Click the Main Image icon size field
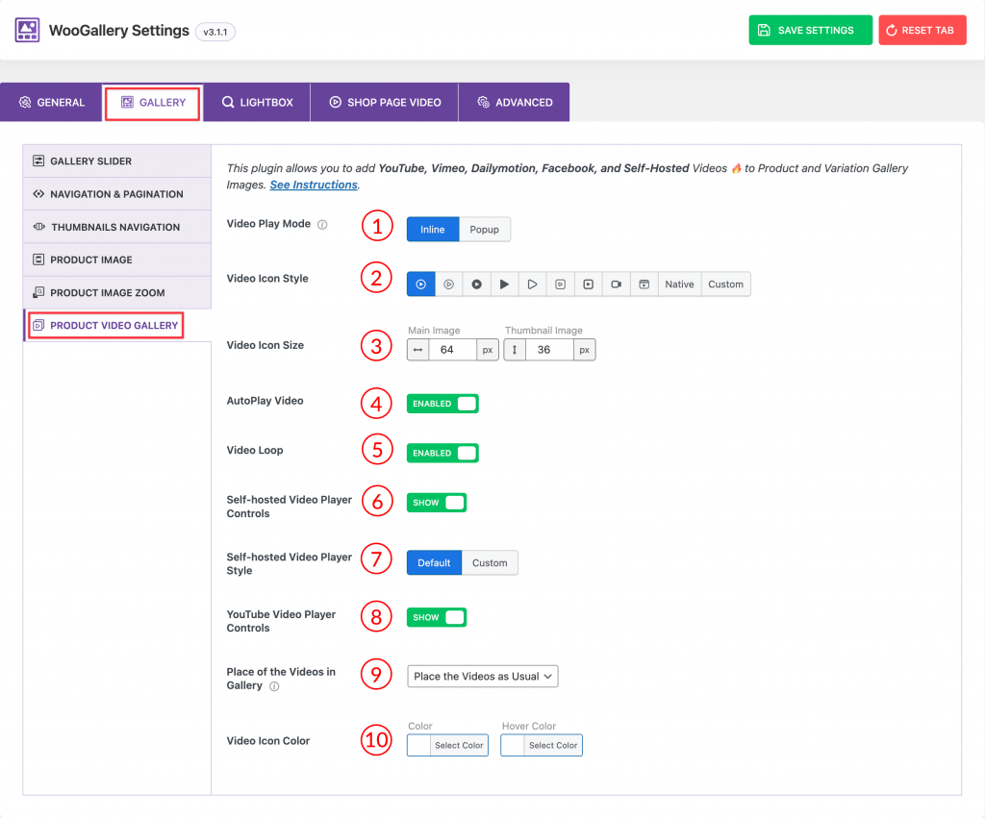 click(452, 350)
